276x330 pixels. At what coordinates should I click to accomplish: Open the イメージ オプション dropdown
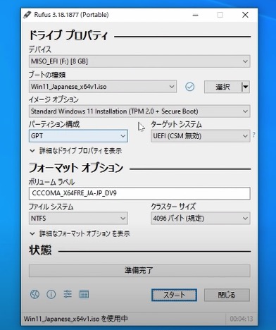click(x=139, y=111)
